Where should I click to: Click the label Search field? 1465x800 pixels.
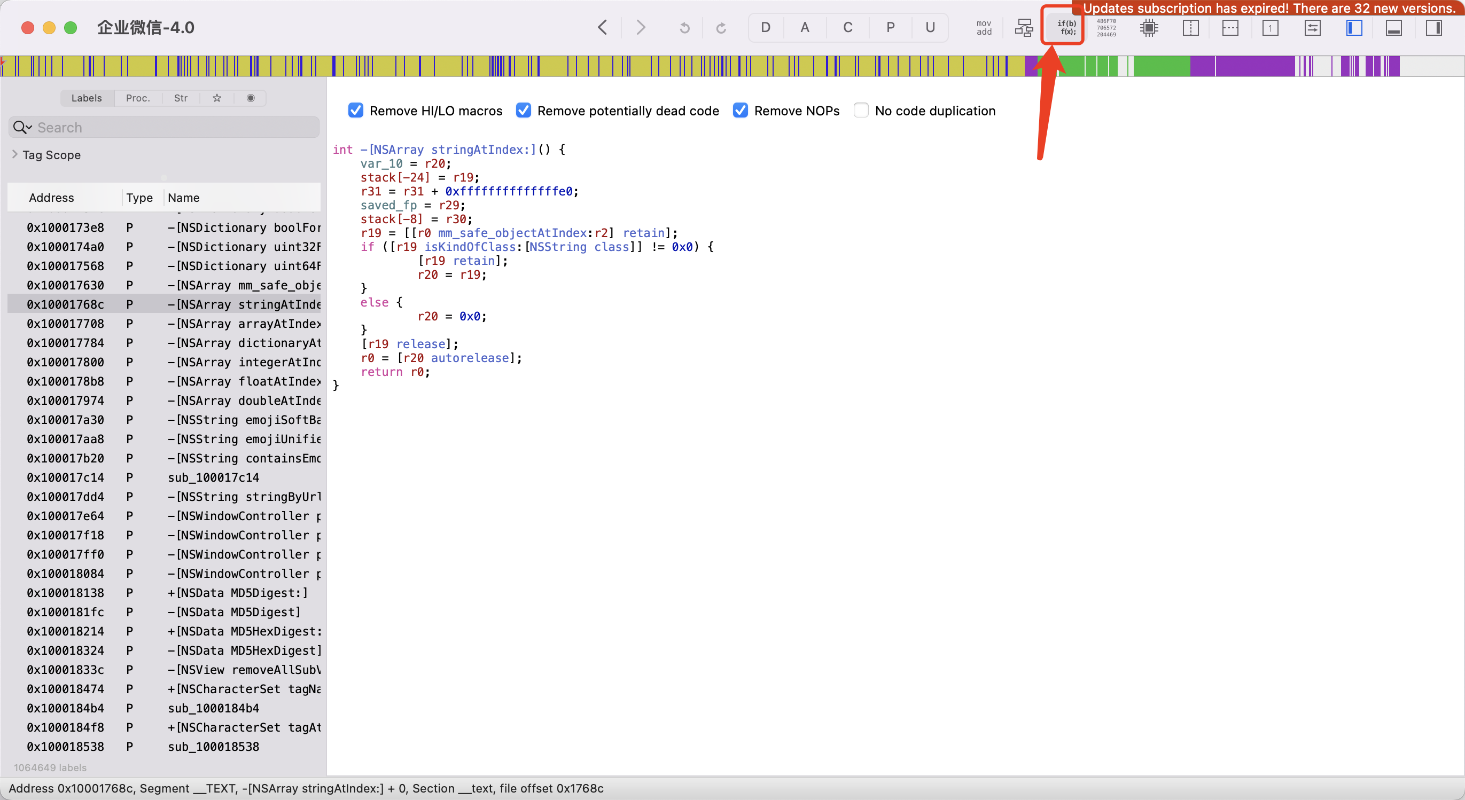164,127
